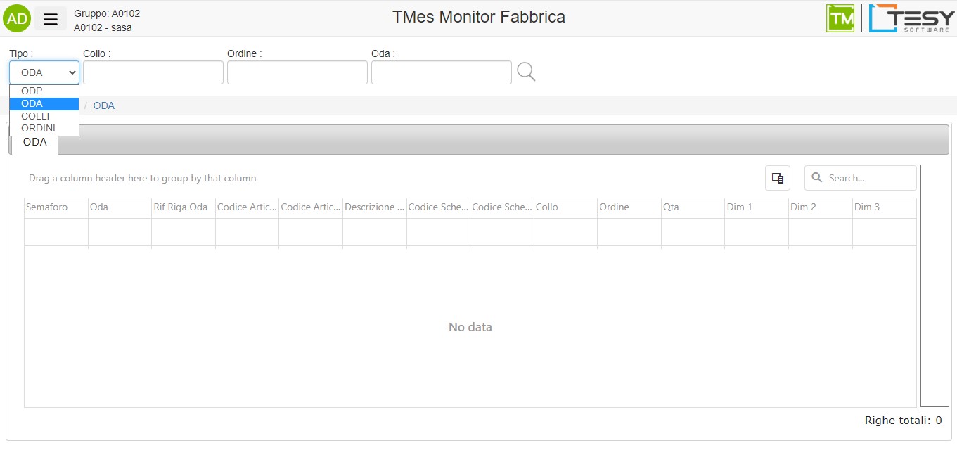The image size is (957, 462).
Task: Pick ORDINI option from the list
Action: click(38, 128)
